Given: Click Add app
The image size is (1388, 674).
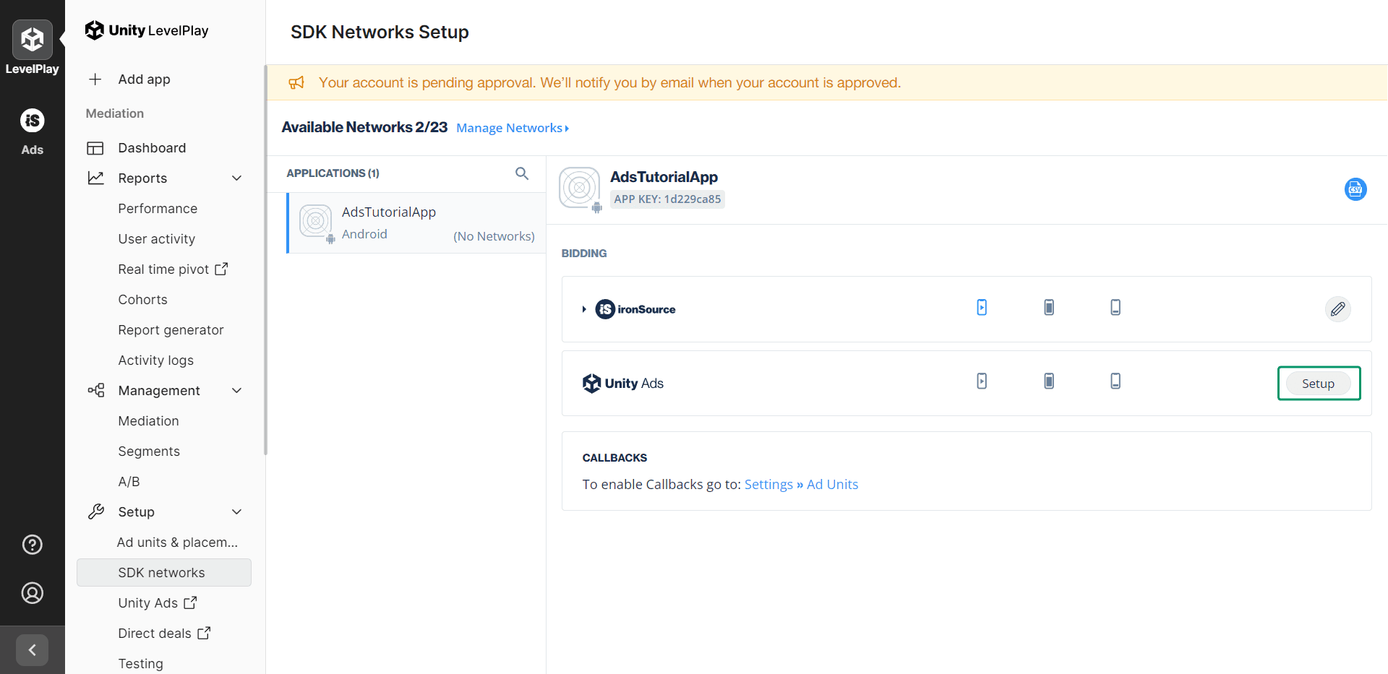Looking at the screenshot, I should click(144, 79).
